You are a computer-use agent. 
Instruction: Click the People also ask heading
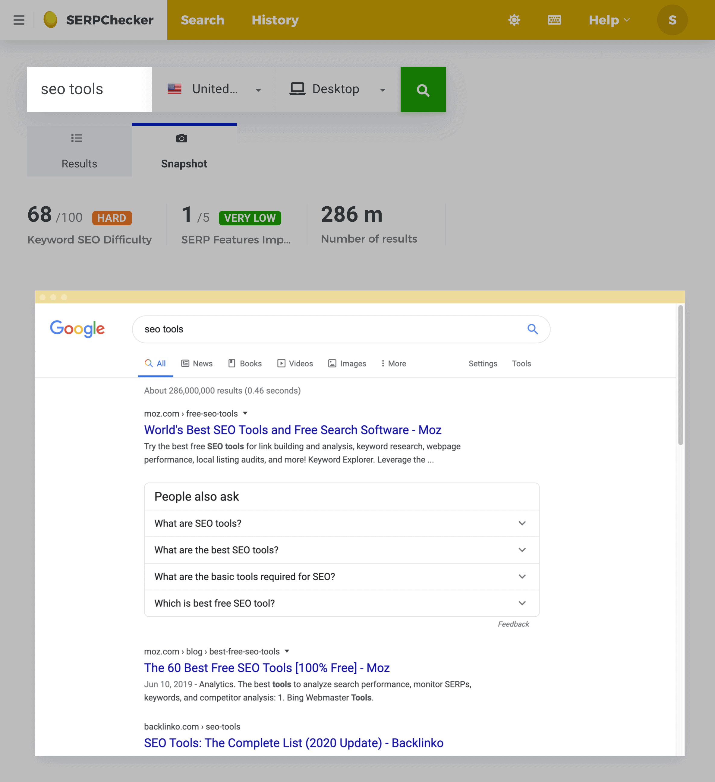coord(197,497)
